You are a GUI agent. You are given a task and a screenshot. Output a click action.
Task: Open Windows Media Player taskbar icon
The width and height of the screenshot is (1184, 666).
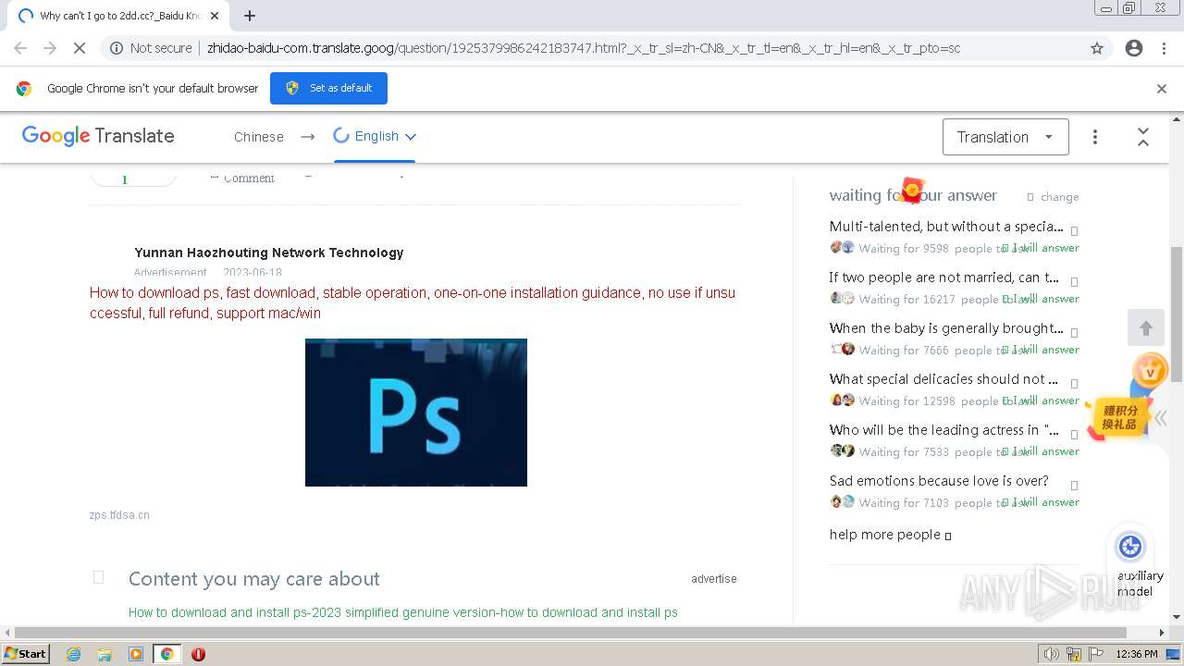pyautogui.click(x=136, y=654)
